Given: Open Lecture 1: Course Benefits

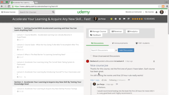Looking at the screenshot, I should click(x=44, y=36).
